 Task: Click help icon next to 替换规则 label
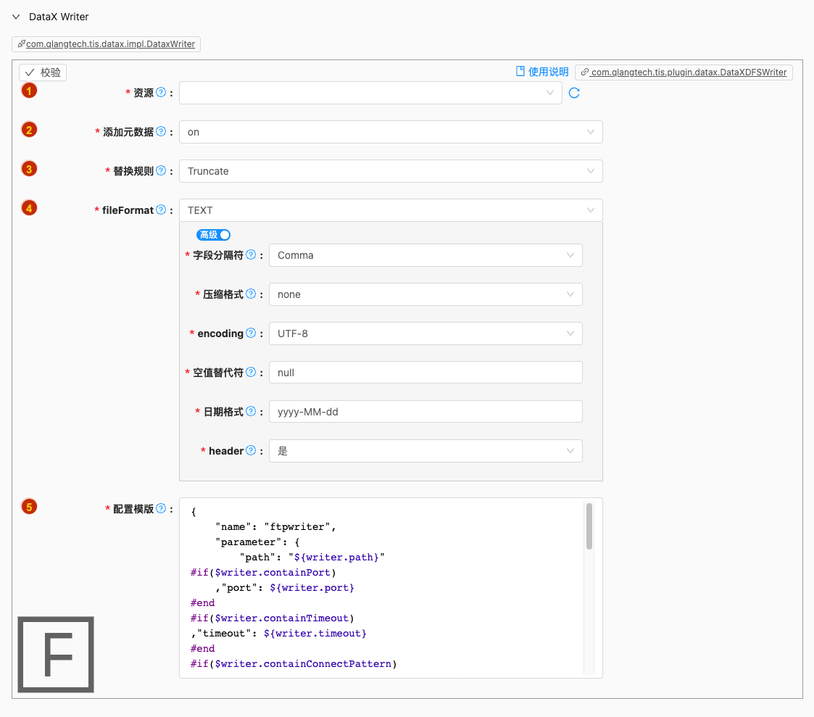[161, 171]
